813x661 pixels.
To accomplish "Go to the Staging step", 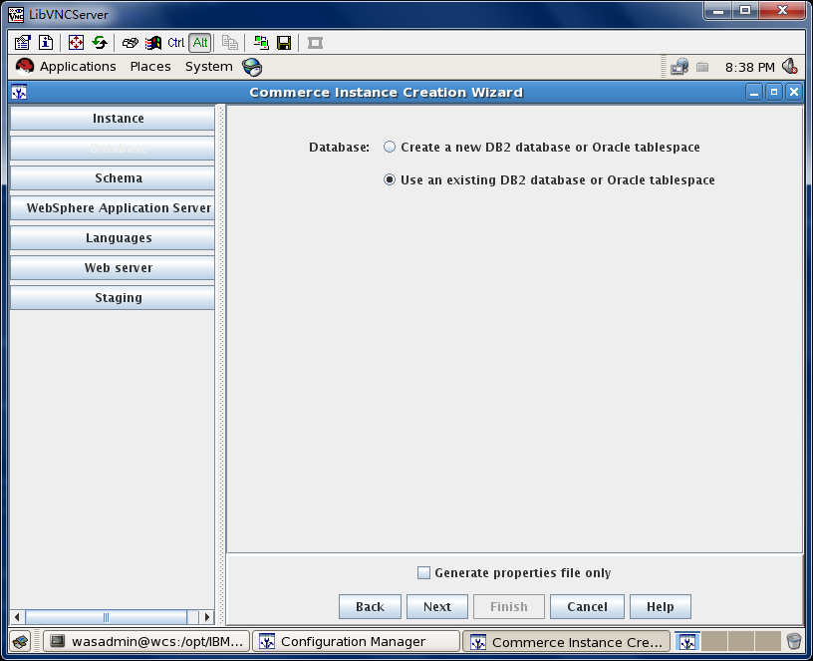I will pyautogui.click(x=113, y=298).
